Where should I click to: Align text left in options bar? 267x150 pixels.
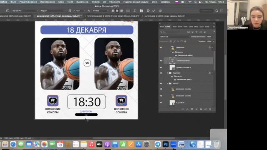pyautogui.click(x=113, y=11)
